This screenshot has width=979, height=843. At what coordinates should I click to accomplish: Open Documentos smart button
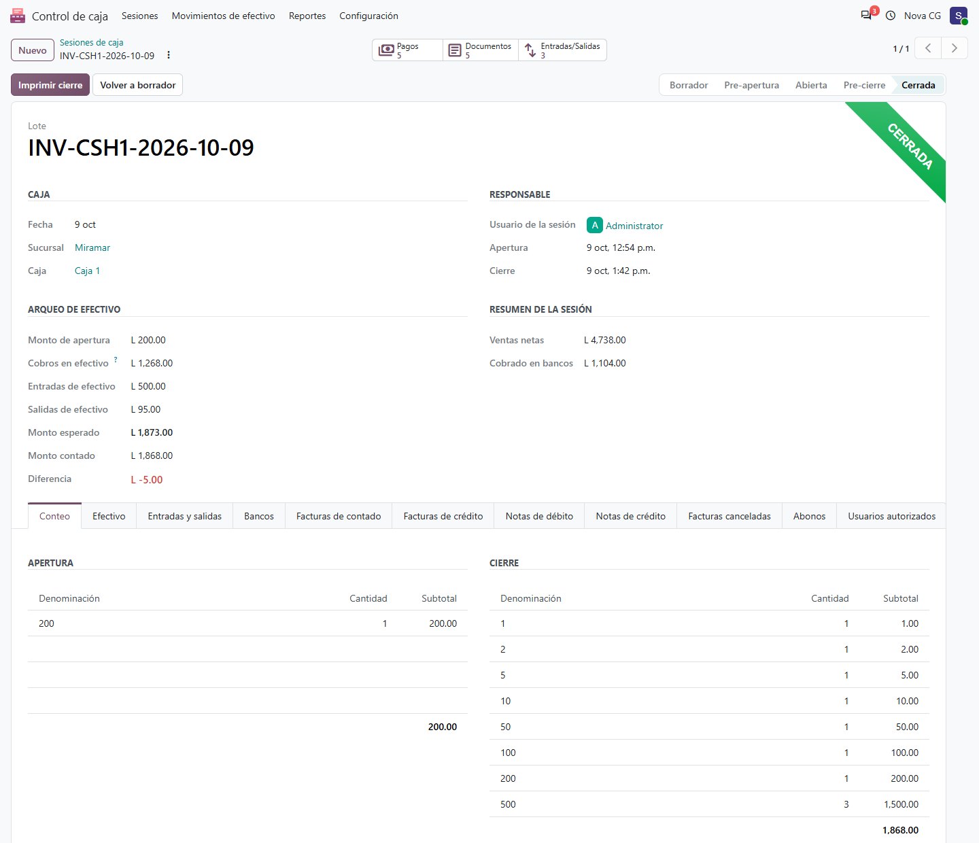coord(480,50)
